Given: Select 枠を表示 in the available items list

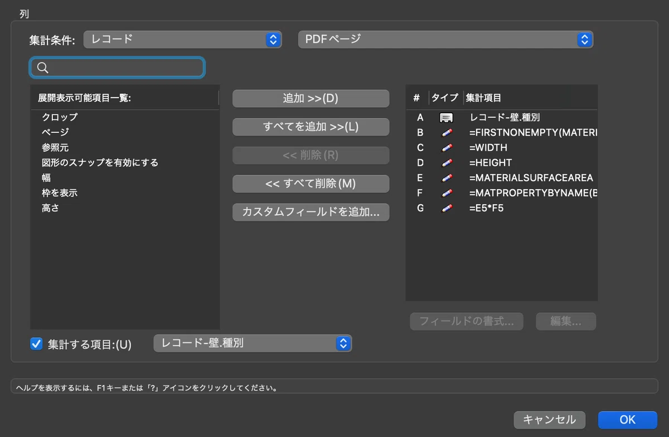Looking at the screenshot, I should 125,193.
